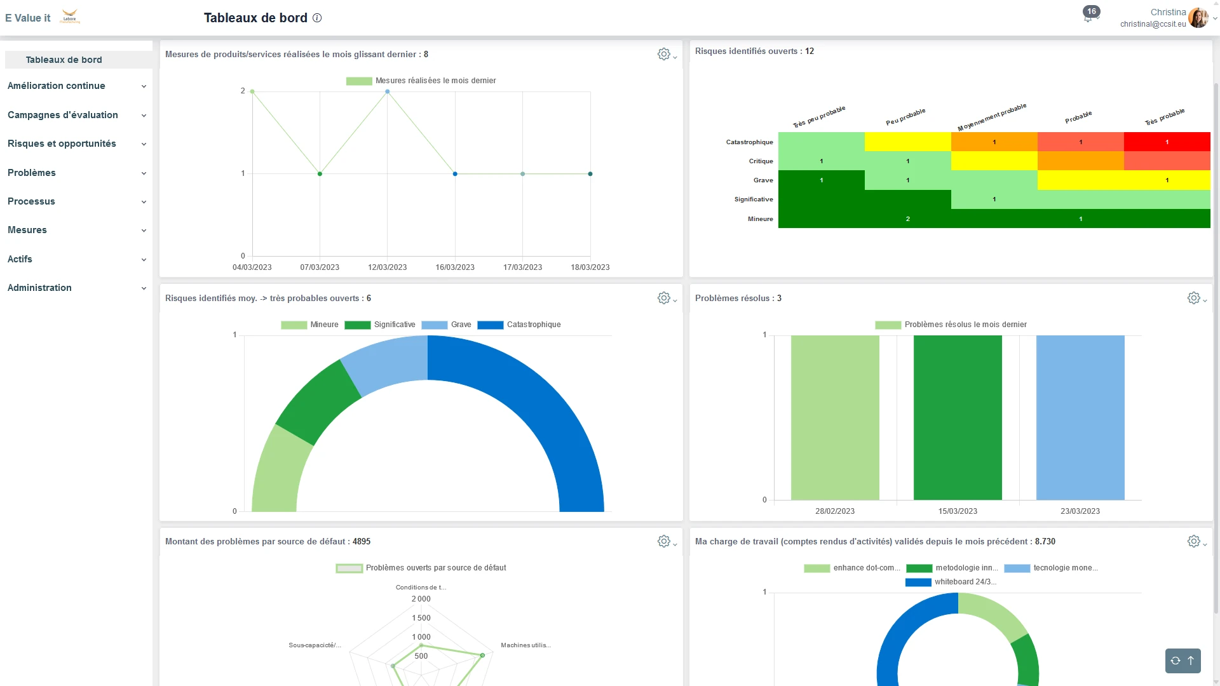Viewport: 1220px width, 686px height.
Task: Click the E Value it brand link
Action: click(27, 18)
